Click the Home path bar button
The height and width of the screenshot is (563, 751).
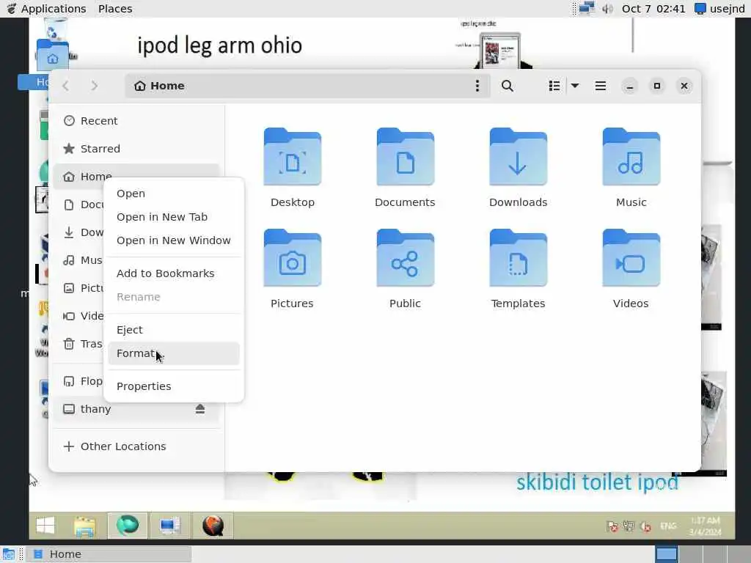click(x=160, y=86)
